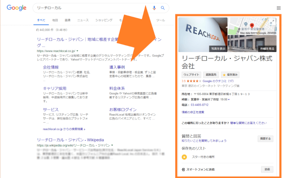283x178 pixels.
Task: Expand the business hours dropdown arrow after 19:00
Action: coord(229,100)
